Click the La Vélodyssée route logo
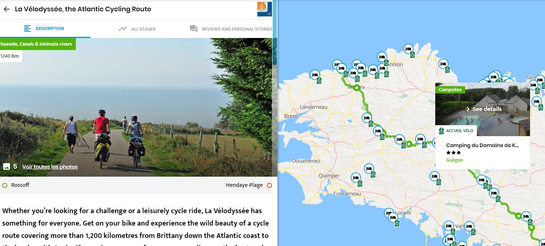 click(264, 9)
